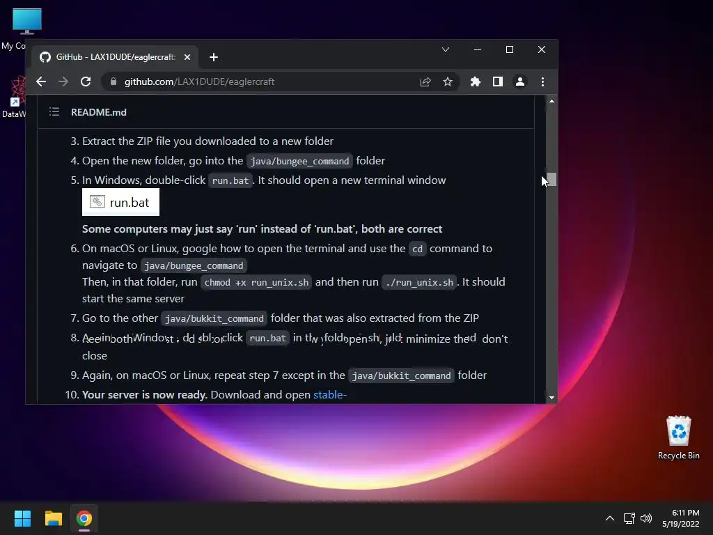Bookmark this page with star icon
The height and width of the screenshot is (535, 713).
tap(448, 82)
